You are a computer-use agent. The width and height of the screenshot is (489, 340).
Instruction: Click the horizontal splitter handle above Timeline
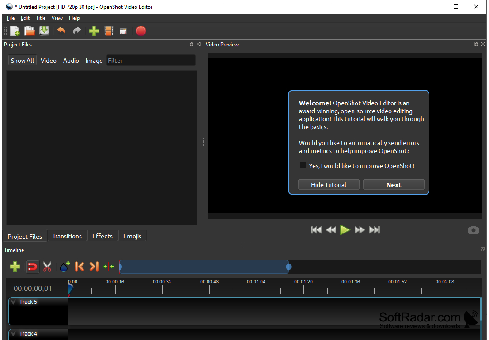[x=245, y=244]
